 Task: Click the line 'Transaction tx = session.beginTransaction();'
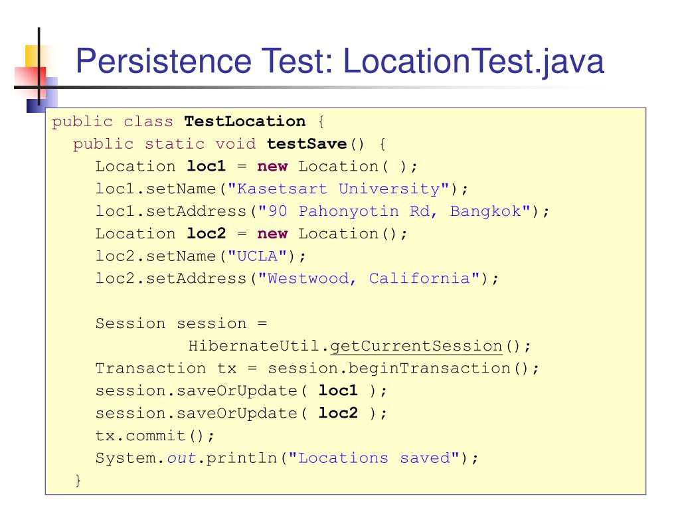coord(317,369)
